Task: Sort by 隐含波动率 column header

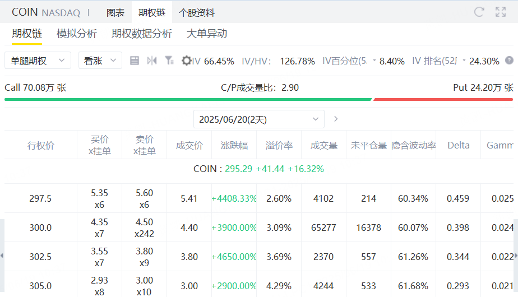Action: pos(414,145)
